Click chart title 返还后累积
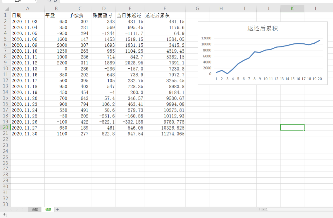333x218 pixels. (262, 28)
